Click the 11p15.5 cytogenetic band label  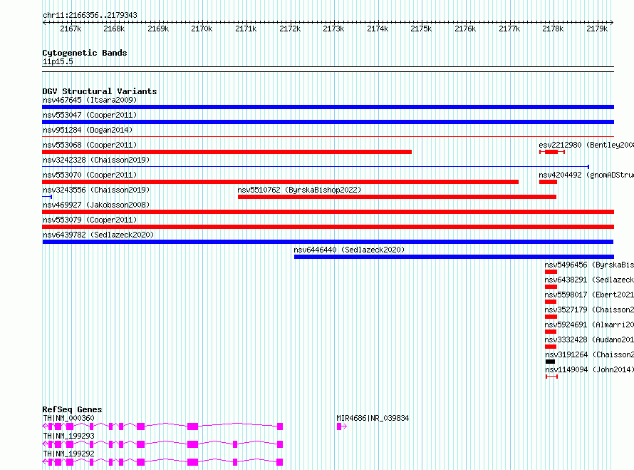[58, 61]
